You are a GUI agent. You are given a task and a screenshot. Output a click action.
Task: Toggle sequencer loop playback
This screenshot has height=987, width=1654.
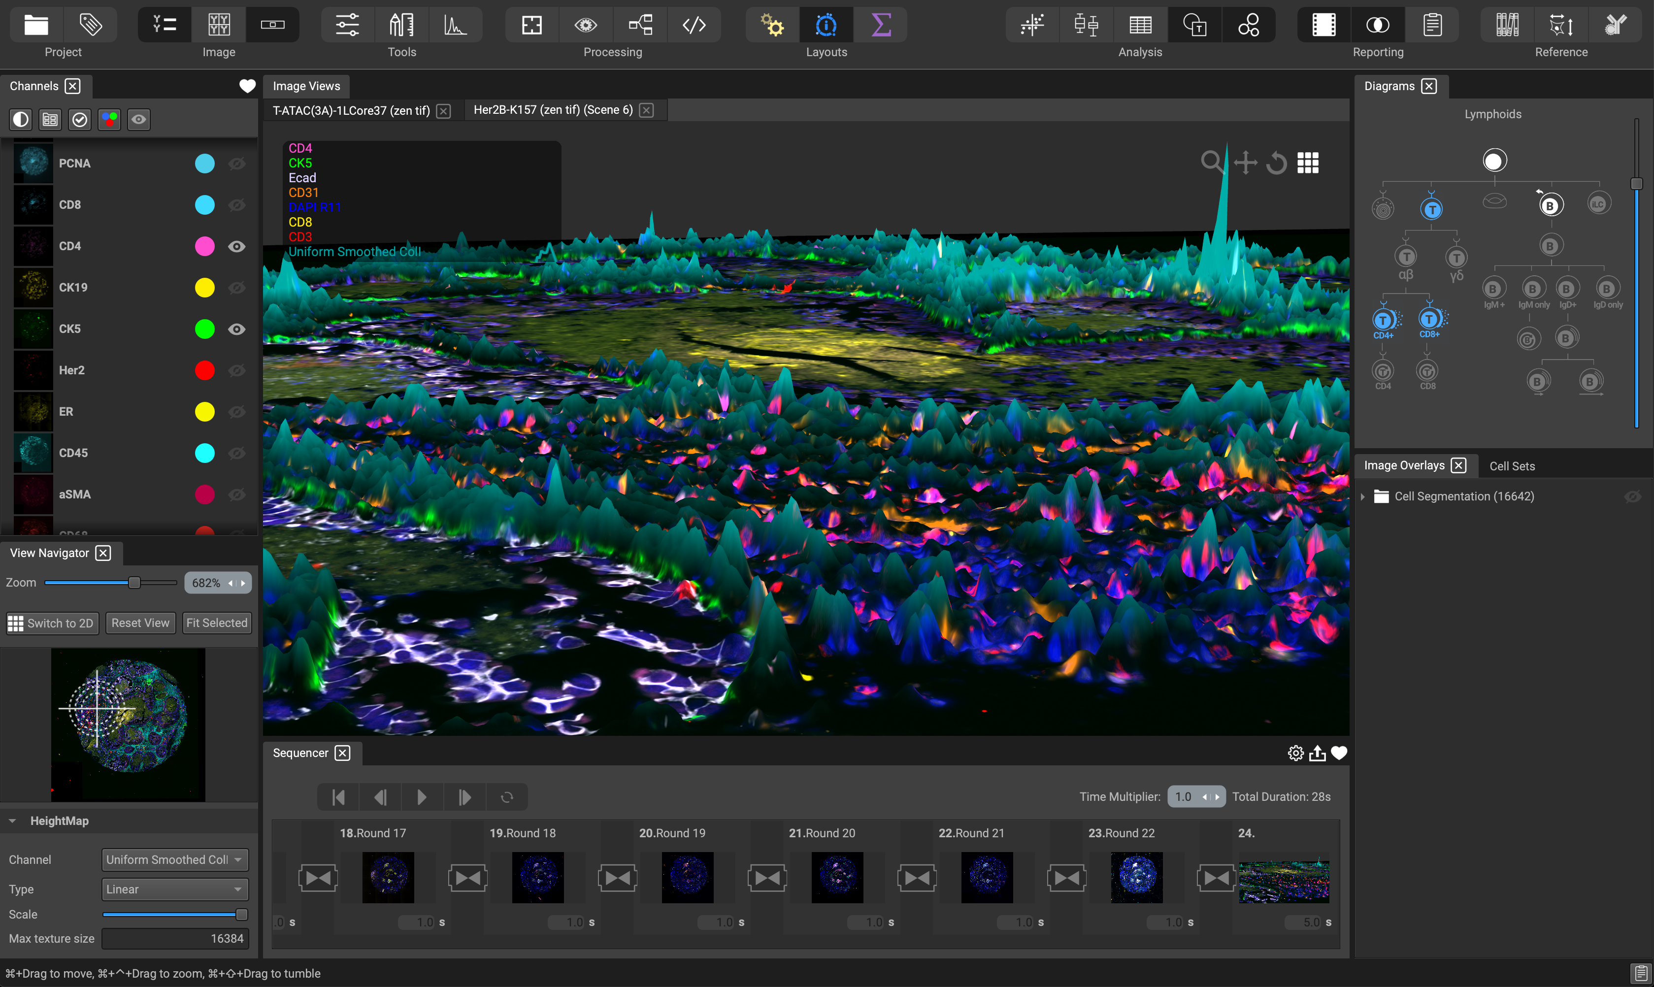pos(507,797)
